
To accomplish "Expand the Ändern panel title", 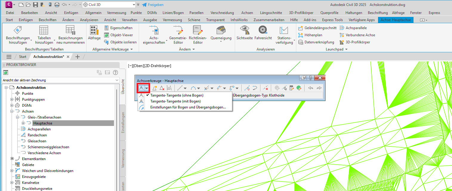I will pos(187,49).
